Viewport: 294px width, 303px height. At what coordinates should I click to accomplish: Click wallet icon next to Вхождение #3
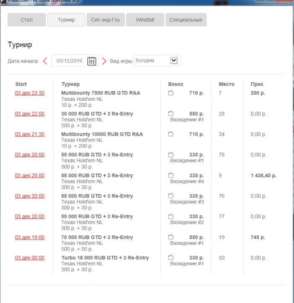coord(171,196)
